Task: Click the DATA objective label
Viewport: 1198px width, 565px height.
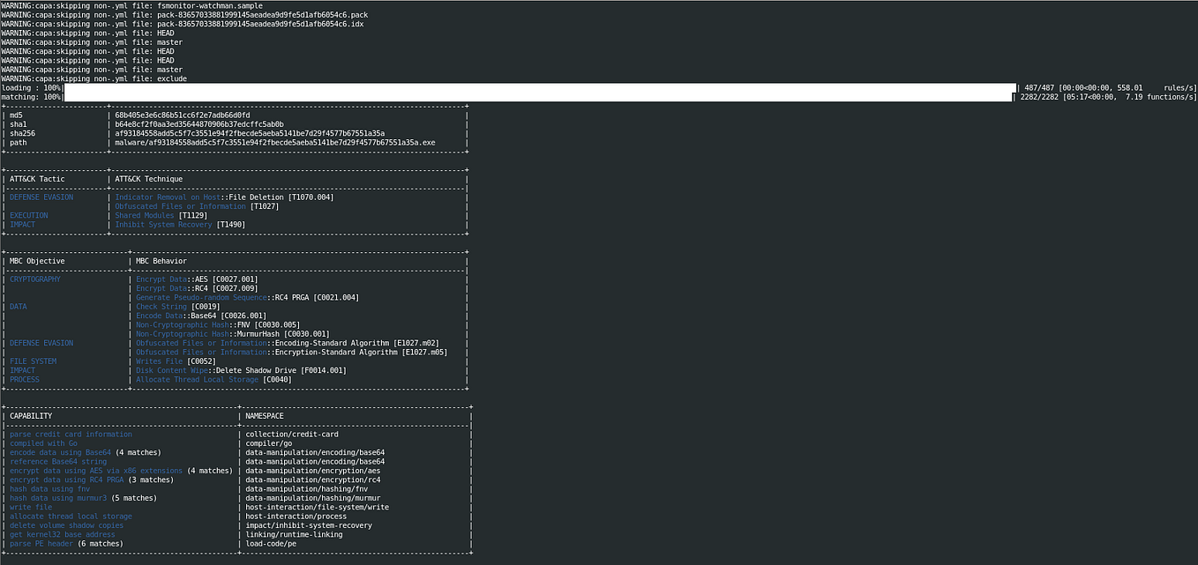Action: (x=19, y=307)
